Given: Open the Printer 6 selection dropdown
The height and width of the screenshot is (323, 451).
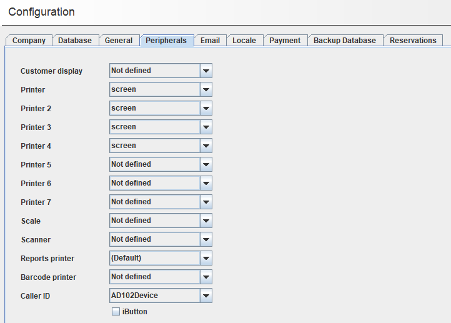Looking at the screenshot, I should click(x=206, y=183).
